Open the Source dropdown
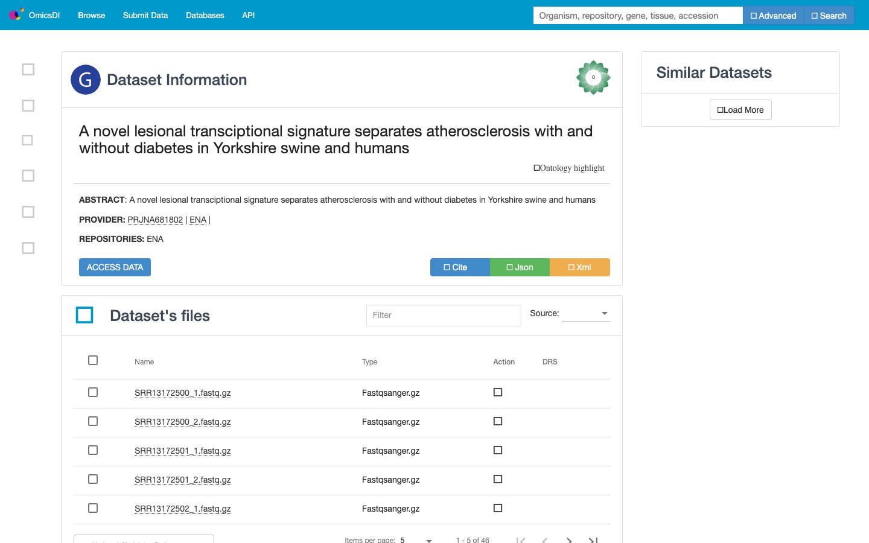The image size is (869, 543). (585, 313)
